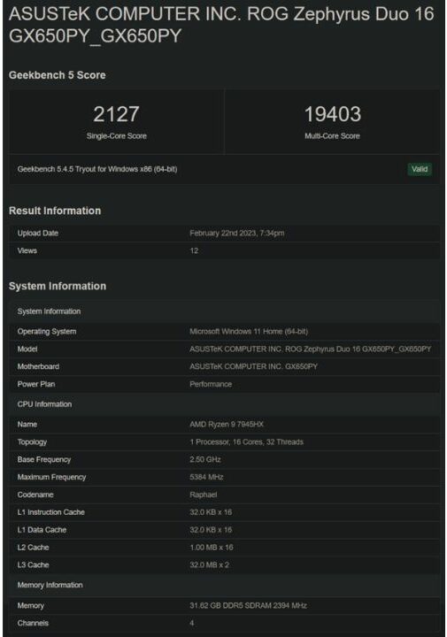Select the AMD Ryzen 9 7945HX value

pos(227,424)
